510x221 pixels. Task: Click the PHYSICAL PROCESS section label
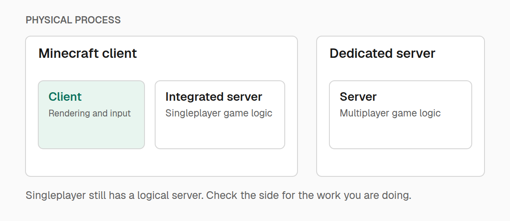point(73,20)
